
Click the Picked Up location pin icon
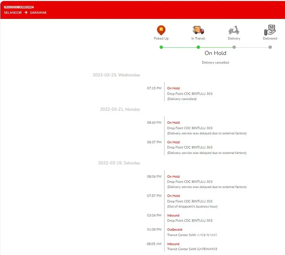(161, 30)
